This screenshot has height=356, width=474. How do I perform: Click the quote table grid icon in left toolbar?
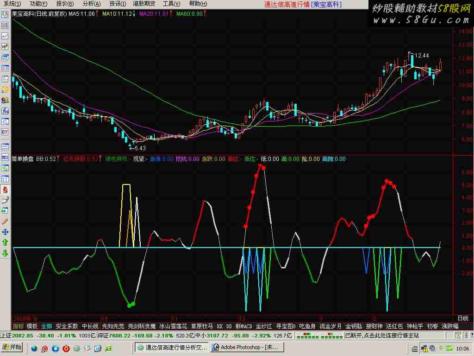click(x=5, y=25)
